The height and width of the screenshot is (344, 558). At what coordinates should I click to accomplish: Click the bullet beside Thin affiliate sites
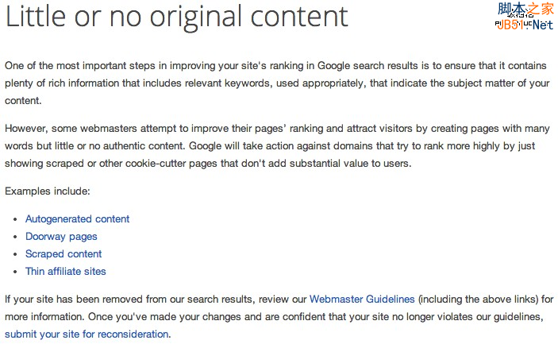click(17, 272)
